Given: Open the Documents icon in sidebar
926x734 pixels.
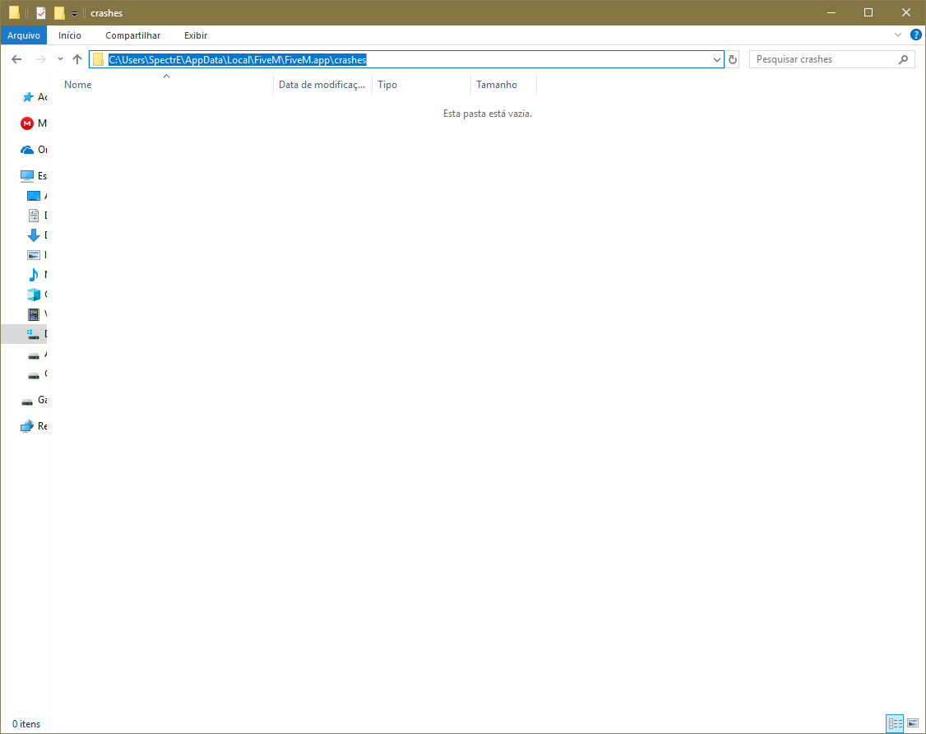Looking at the screenshot, I should 34,215.
